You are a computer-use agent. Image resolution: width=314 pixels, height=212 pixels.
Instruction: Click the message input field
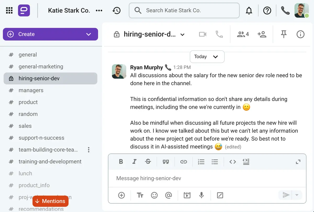(183, 178)
